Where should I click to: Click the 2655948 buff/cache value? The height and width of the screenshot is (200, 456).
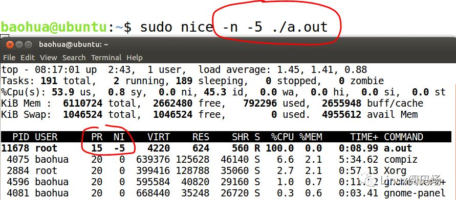(342, 103)
